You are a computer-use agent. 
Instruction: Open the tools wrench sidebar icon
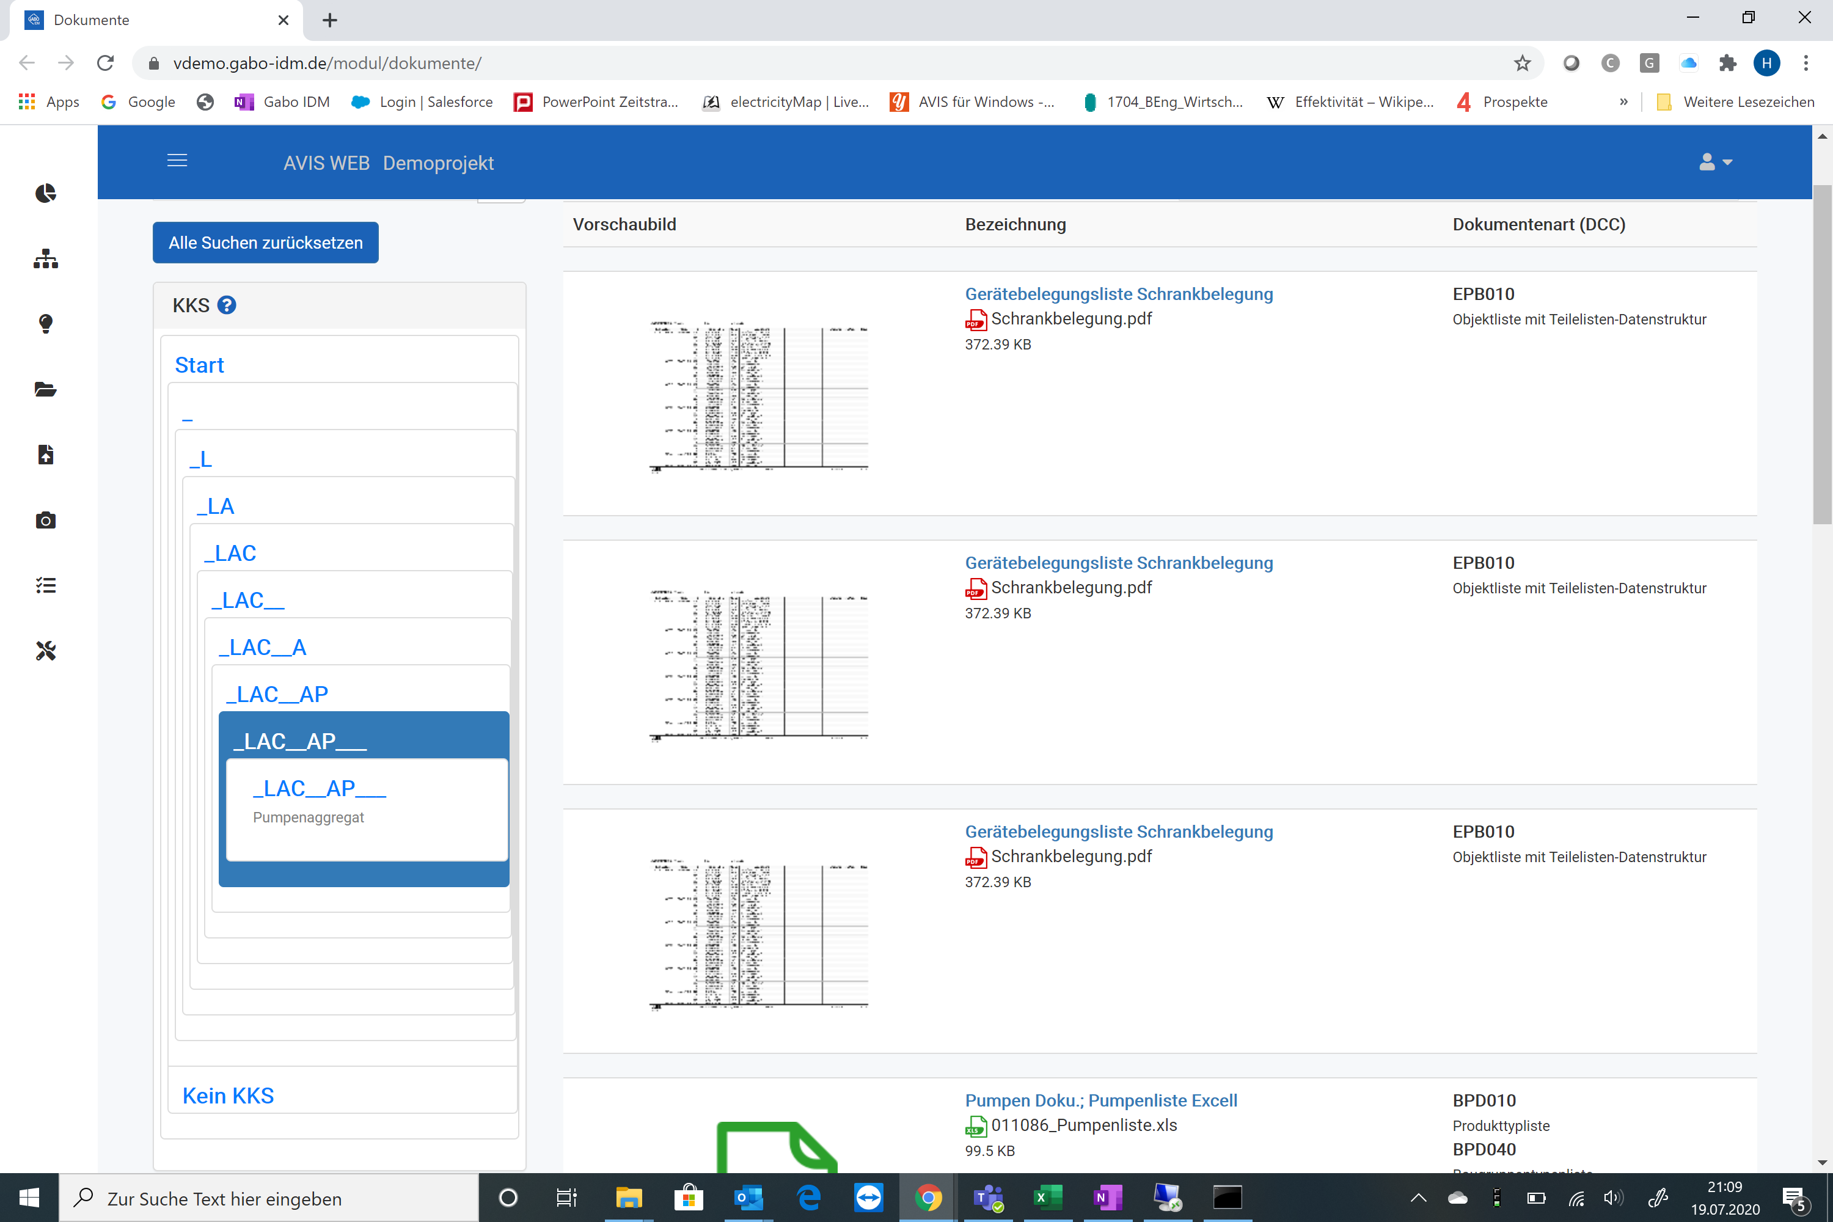click(x=46, y=651)
